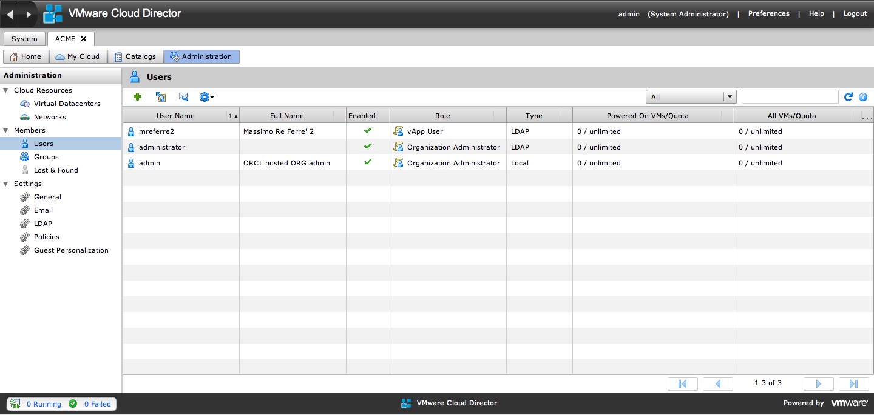The height and width of the screenshot is (415, 874).
Task: Open the Home tab
Action: tap(26, 56)
